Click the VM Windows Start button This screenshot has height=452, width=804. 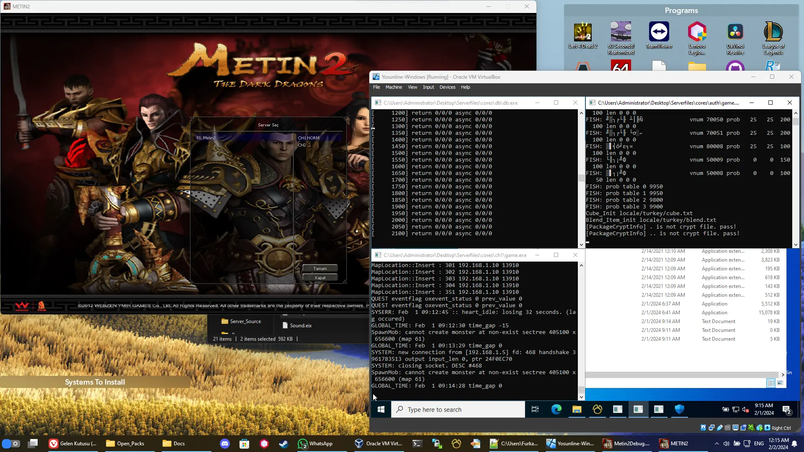point(381,409)
